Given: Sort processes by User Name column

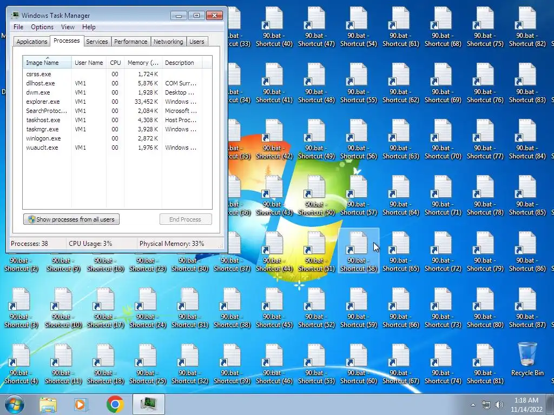Looking at the screenshot, I should (89, 63).
